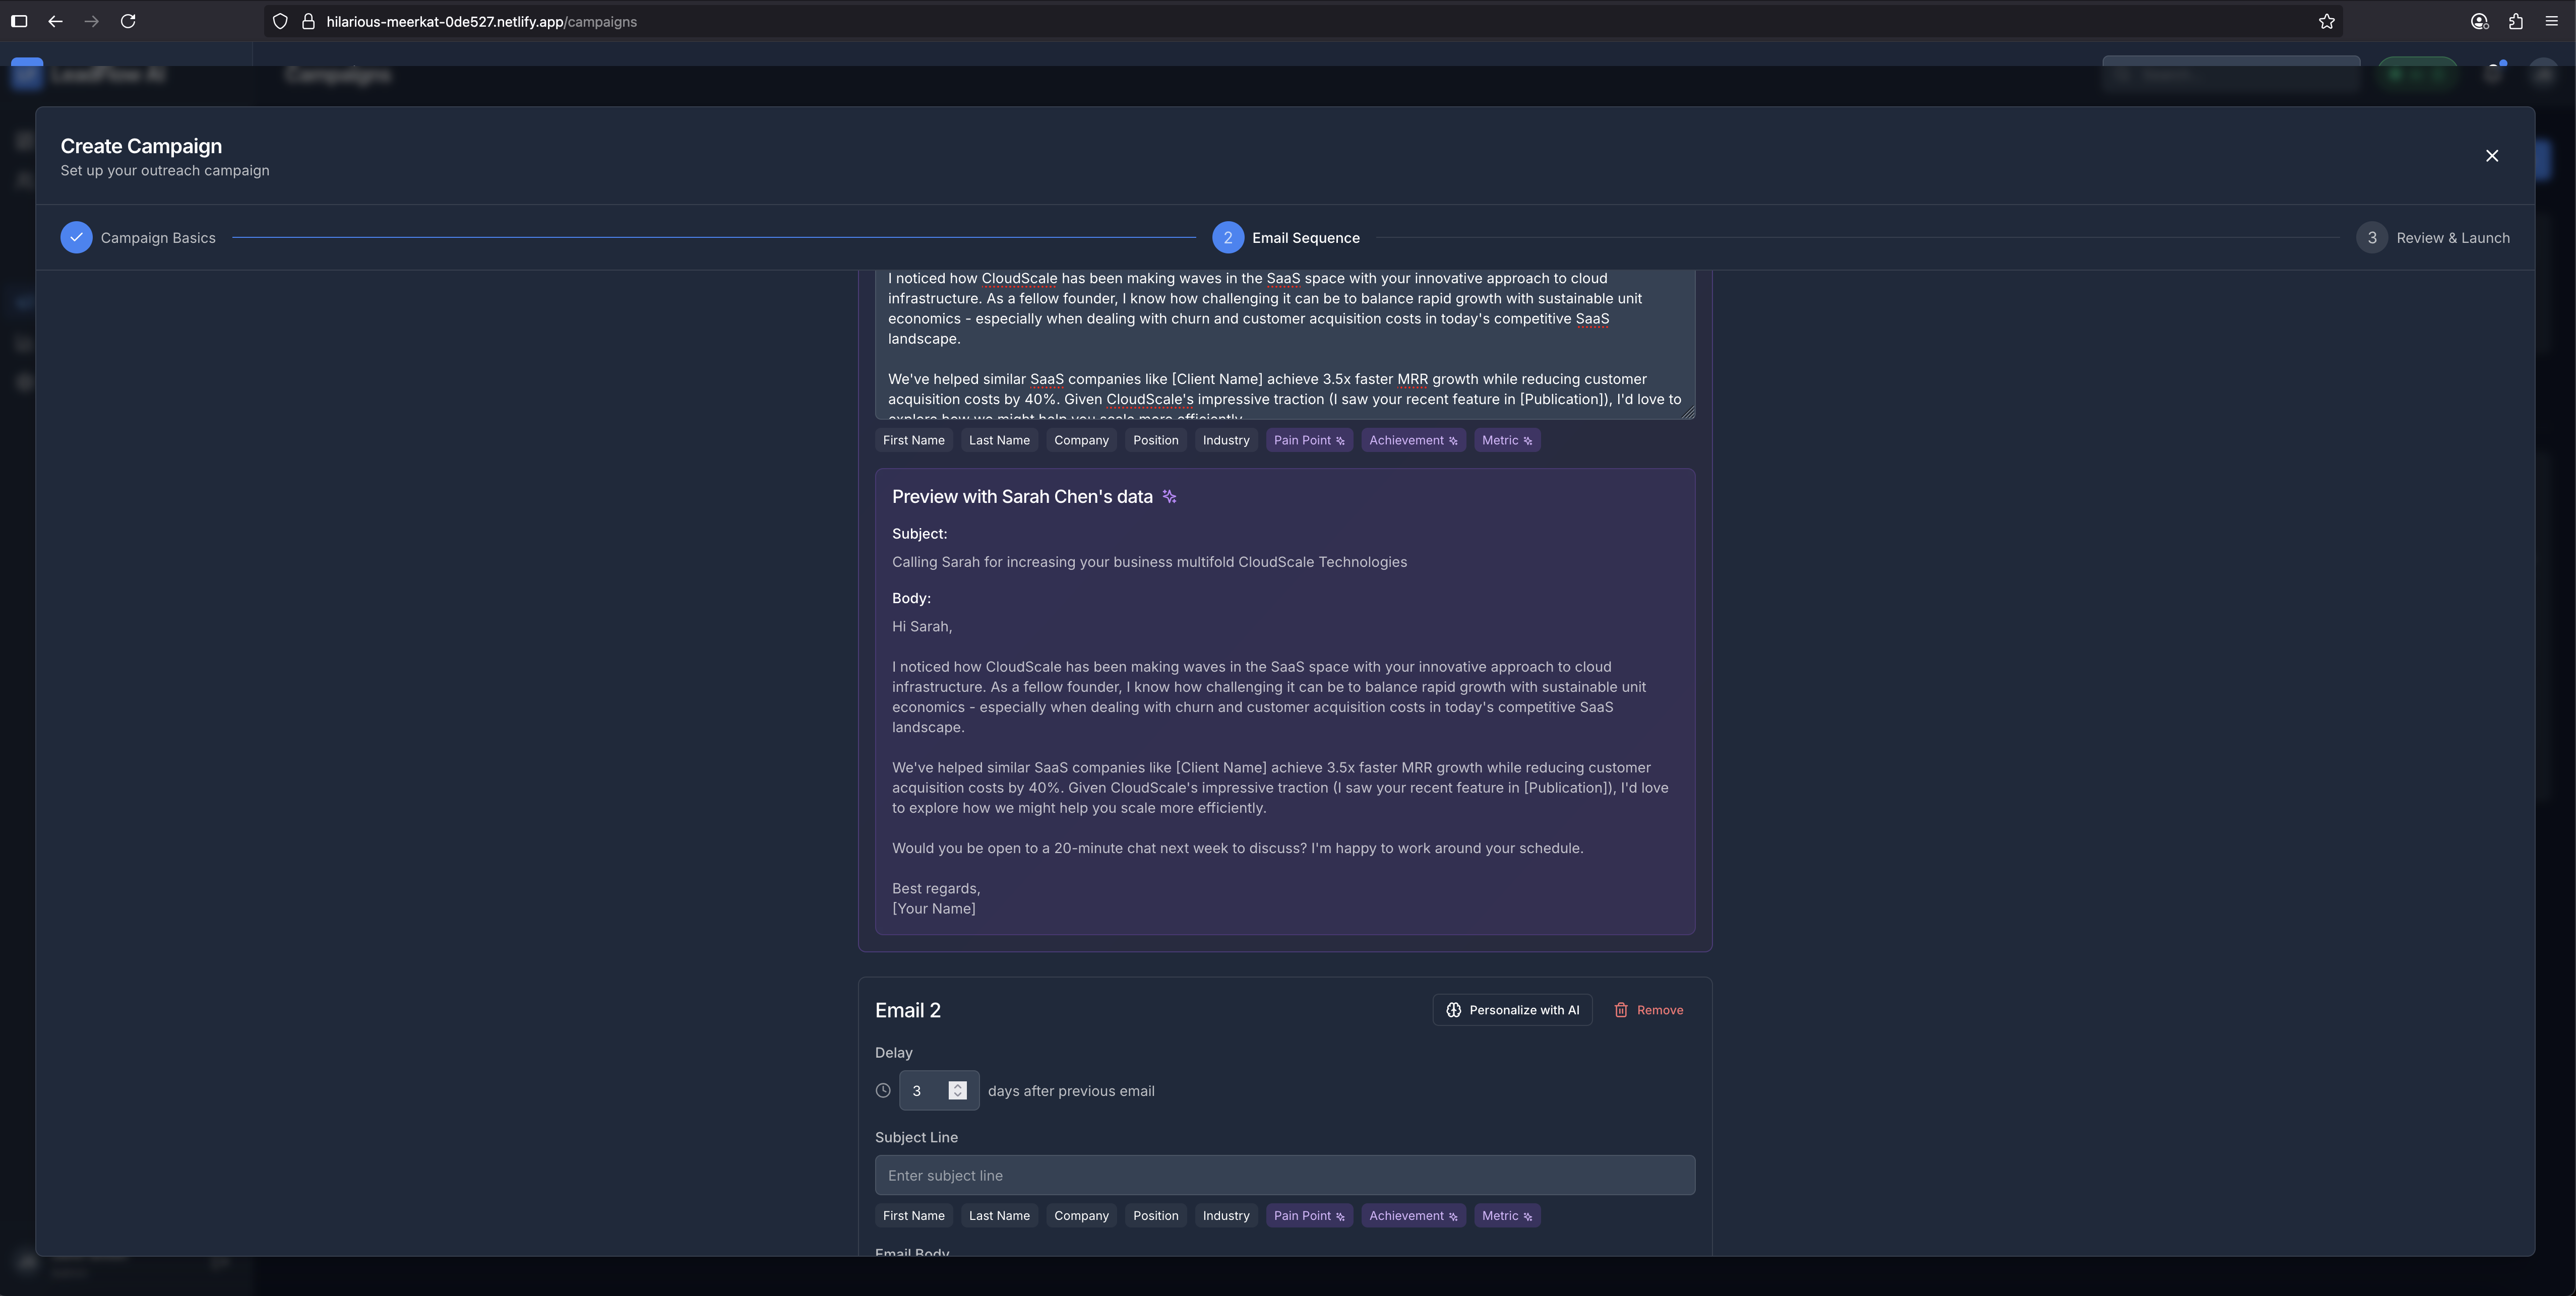Image resolution: width=2576 pixels, height=1296 pixels.
Task: Insert Metric tag under Email 2 subject
Action: coord(1506,1216)
